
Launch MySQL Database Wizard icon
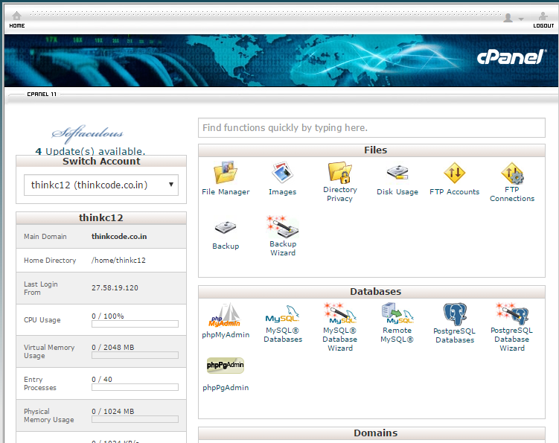(339, 313)
